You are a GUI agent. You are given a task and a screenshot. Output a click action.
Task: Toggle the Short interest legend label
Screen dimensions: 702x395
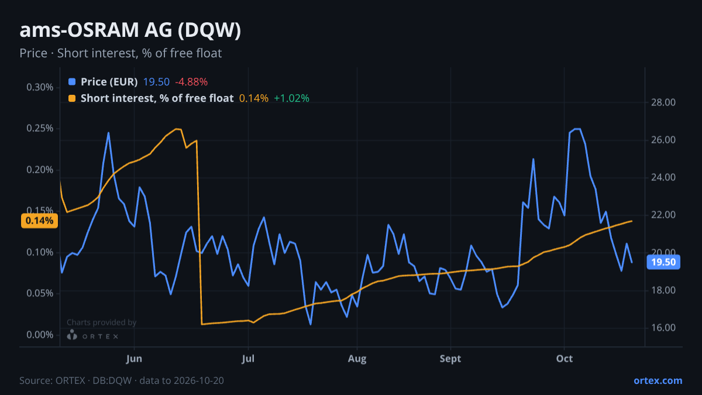[x=157, y=98]
